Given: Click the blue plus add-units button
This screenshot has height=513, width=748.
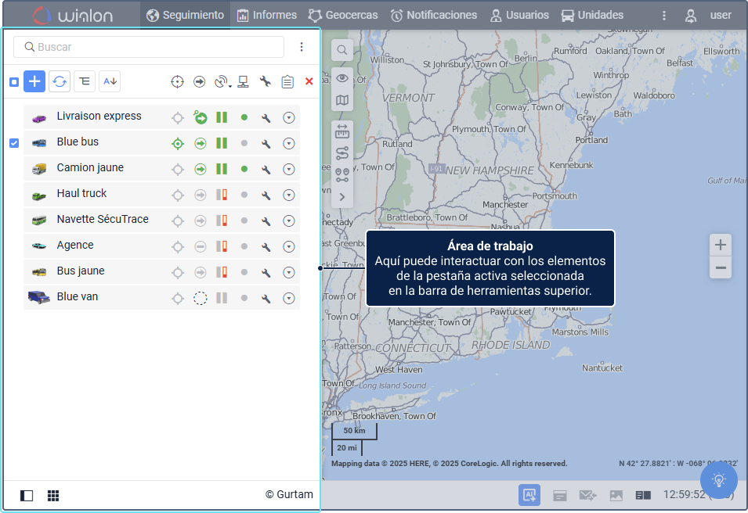Looking at the screenshot, I should [x=34, y=81].
